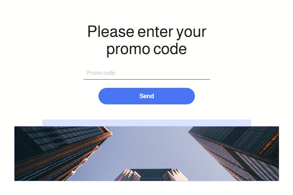
Task: Select the word "promo" in the heading
Action: tap(128, 50)
